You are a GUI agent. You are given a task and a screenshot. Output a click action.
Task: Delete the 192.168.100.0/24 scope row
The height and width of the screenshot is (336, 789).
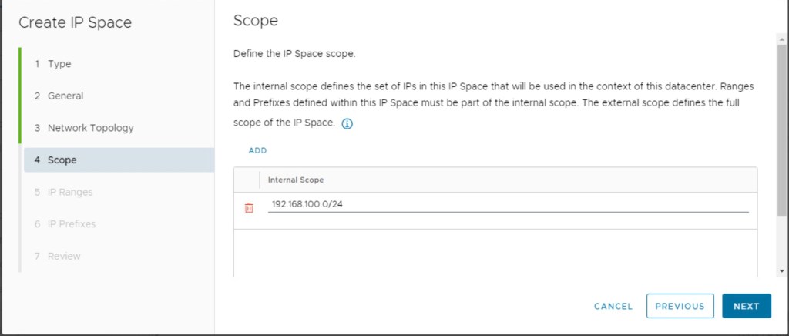[x=249, y=207]
